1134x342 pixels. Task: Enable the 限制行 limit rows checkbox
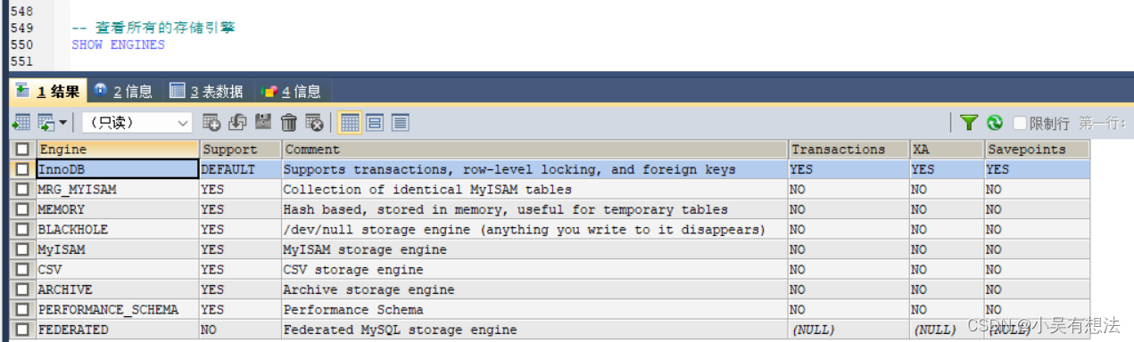pos(1020,123)
